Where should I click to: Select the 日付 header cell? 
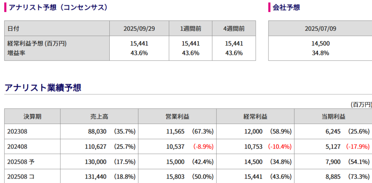[13, 29]
